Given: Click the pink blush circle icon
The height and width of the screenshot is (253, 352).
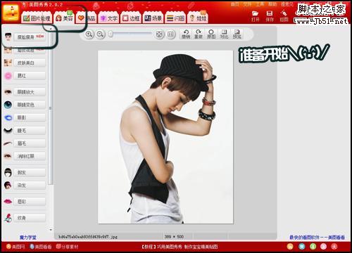Looking at the screenshot, I should 8,76.
